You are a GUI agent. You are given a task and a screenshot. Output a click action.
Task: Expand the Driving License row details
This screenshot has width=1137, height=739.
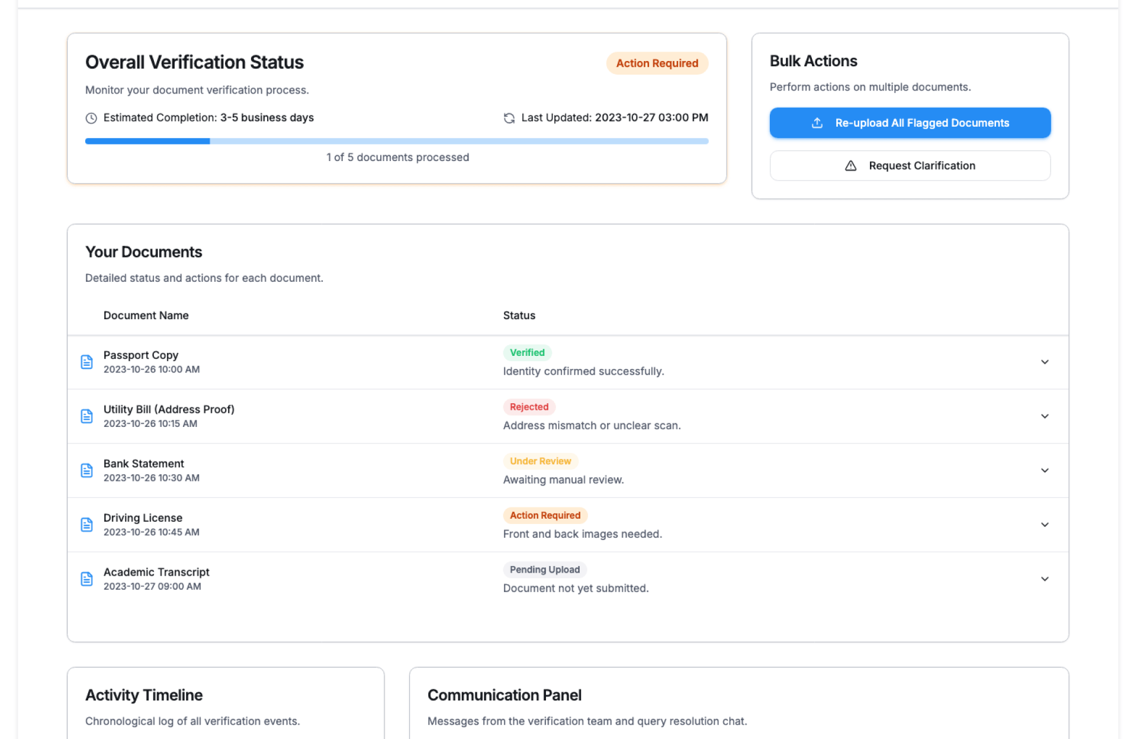click(x=1045, y=525)
